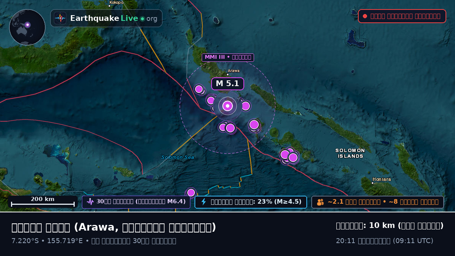The height and width of the screenshot is (256, 455).
Task: Select the lone quake marker right of the scale bar
Action: point(191,193)
